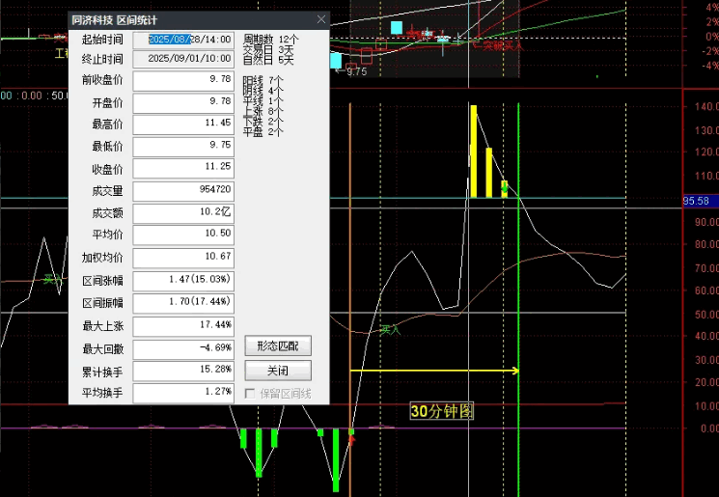
Task: Click the 自然日 5天 text
Action: tap(268, 60)
